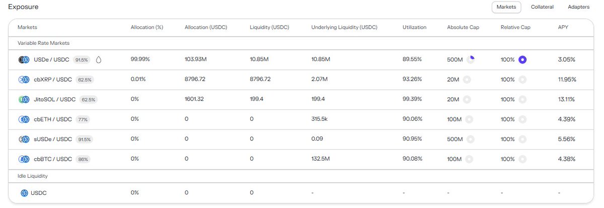Click the Variable Rate Markets section label
This screenshot has width=604, height=208.
(42, 44)
